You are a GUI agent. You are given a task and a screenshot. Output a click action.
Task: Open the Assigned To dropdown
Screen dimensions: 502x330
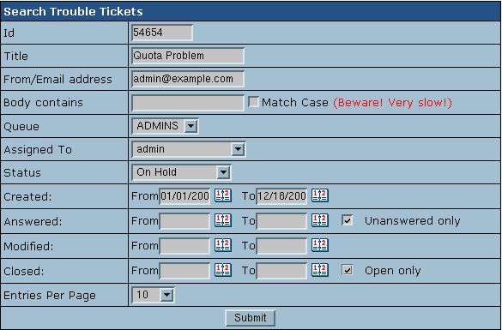[189, 149]
